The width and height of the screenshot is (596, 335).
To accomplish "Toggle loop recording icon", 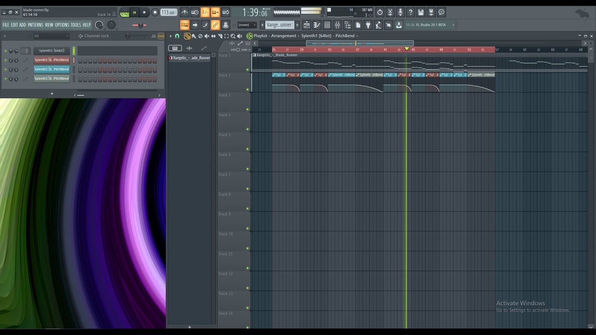I will (x=225, y=13).
